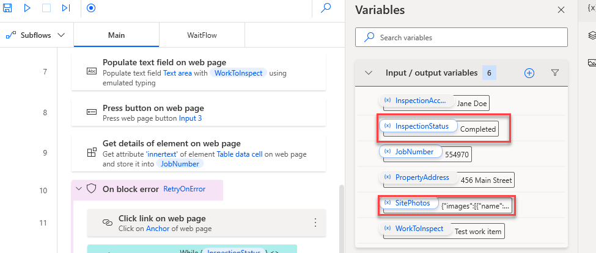Open the Subflows dropdown

[x=35, y=35]
